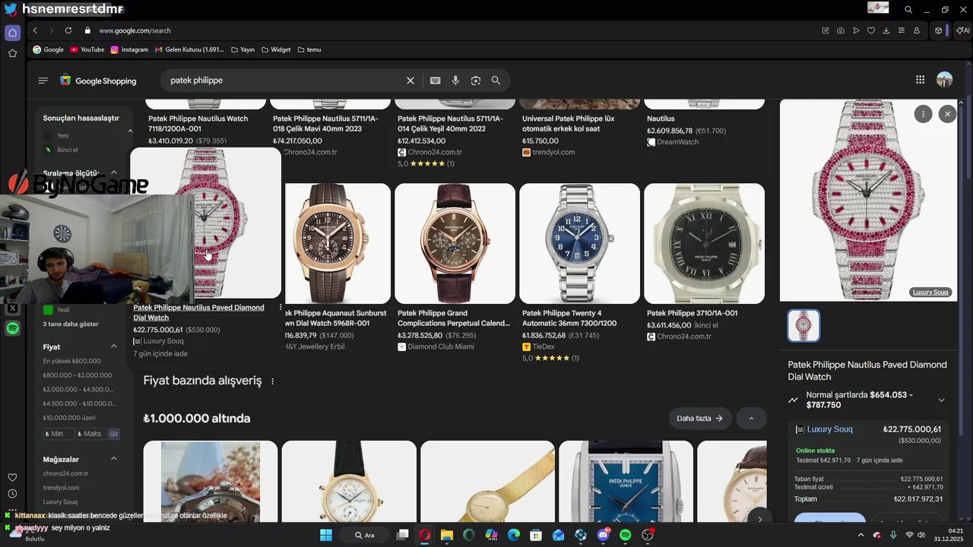
Task: Collapse the Fiyat filter section
Action: coord(114,346)
